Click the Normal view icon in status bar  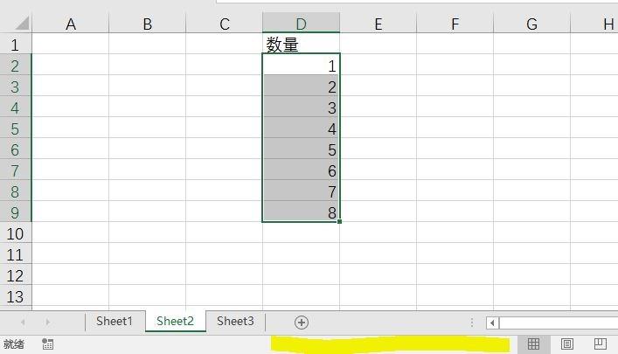click(533, 344)
